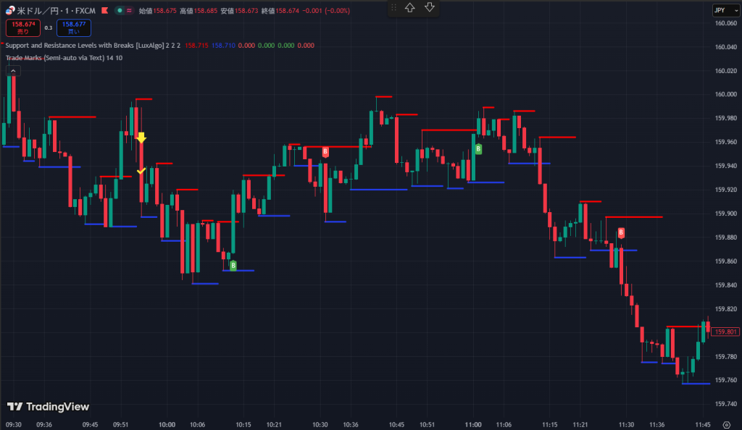Screen dimensions: 742x430
Task: Open the JPY currency dropdown
Action: 721,10
